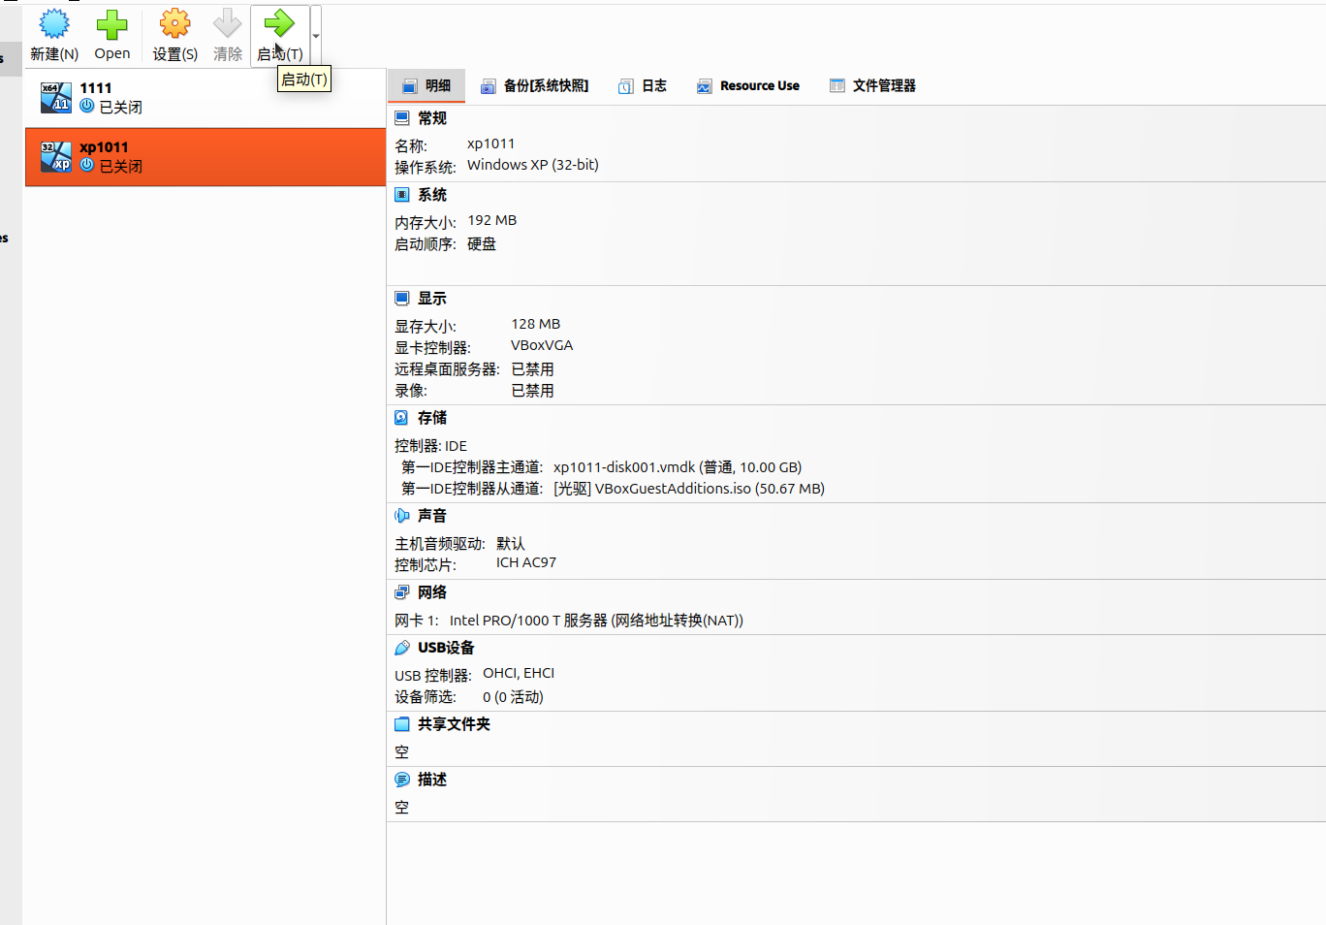Screen dimensions: 1326x925
Task: Click xp1011-disk001.vmdk storage entry
Action: tap(678, 467)
